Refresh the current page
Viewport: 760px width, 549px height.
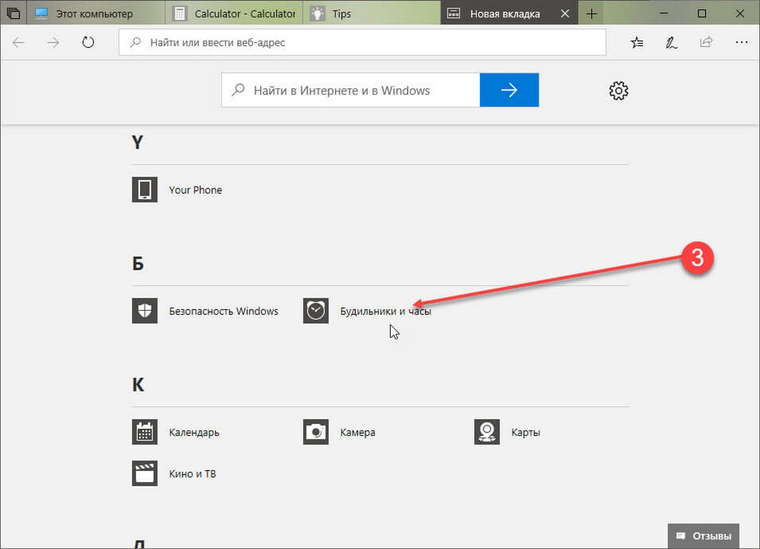[88, 43]
